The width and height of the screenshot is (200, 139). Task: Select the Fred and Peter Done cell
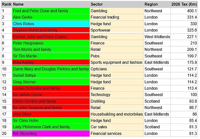point(50,11)
